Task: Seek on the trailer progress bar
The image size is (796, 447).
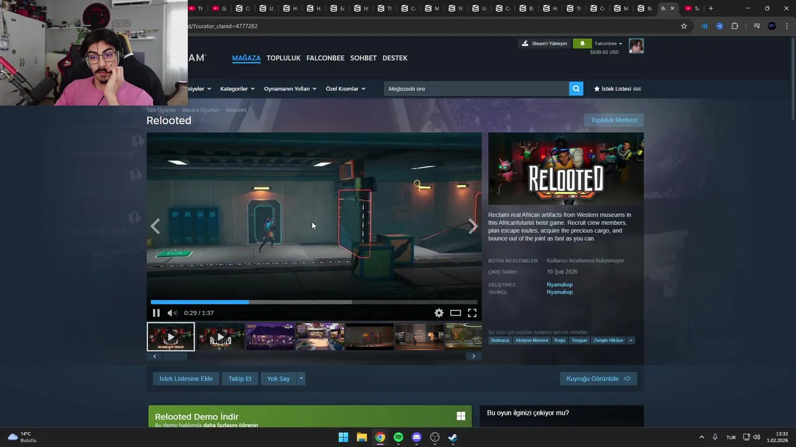Action: [314, 302]
